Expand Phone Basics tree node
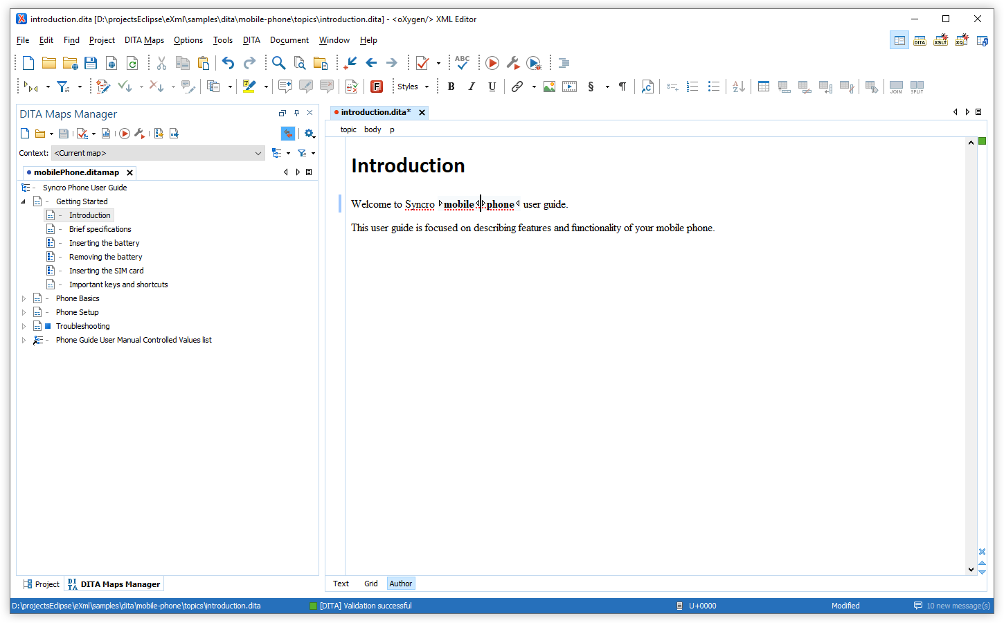Viewport: 1004px width, 623px height. pos(24,298)
